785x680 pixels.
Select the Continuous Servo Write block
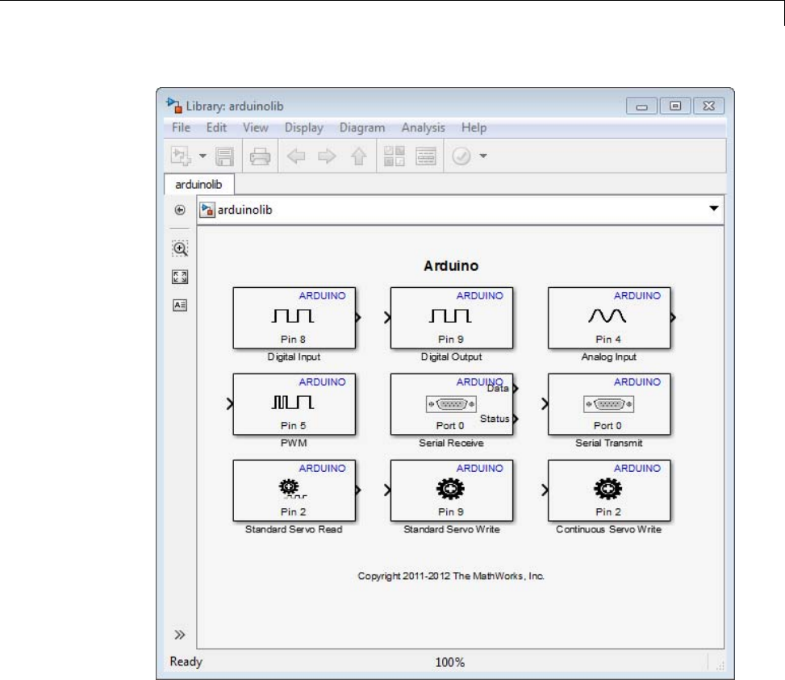tap(609, 490)
